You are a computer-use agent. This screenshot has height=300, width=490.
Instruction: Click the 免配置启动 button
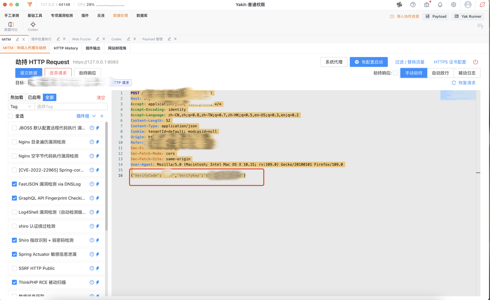pyautogui.click(x=369, y=62)
